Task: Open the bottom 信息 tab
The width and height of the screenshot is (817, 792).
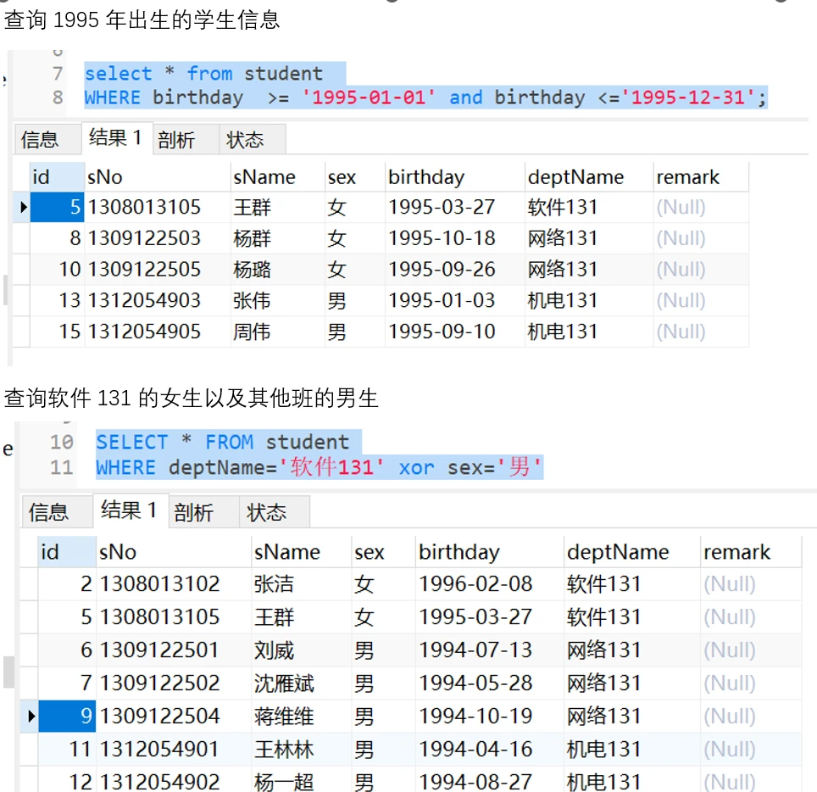Action: [x=48, y=512]
